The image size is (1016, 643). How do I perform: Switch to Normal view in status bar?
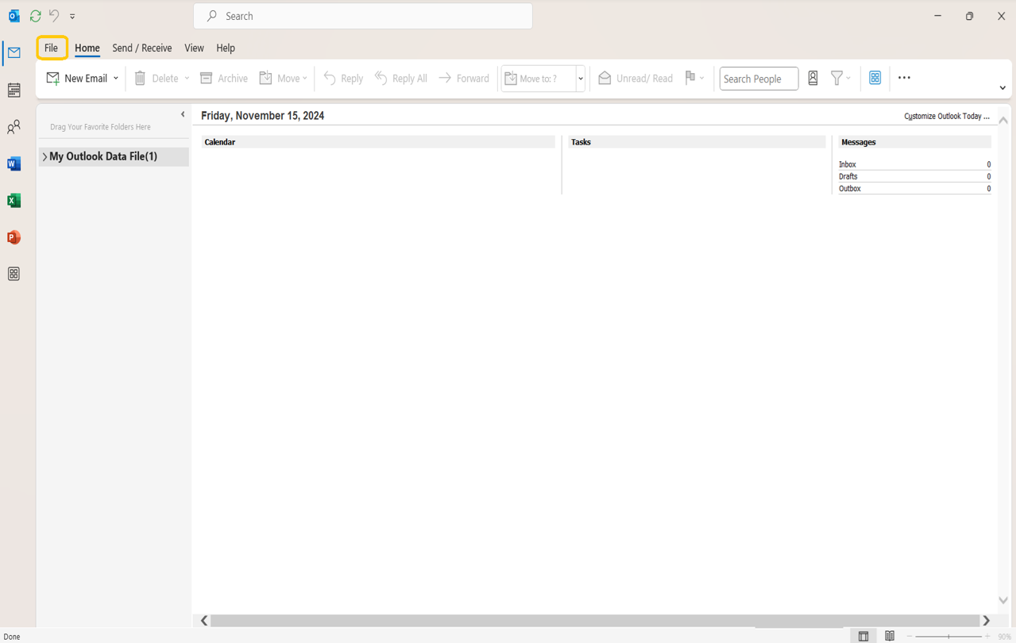tap(863, 636)
